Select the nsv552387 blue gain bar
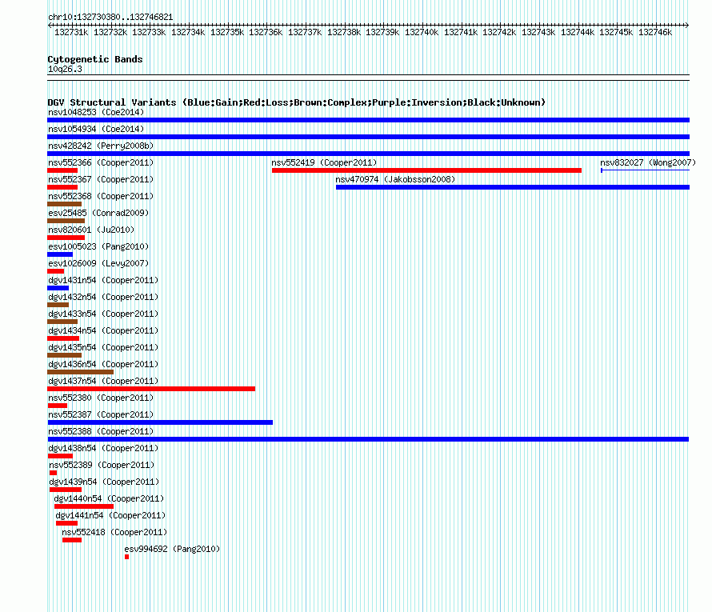The width and height of the screenshot is (712, 612). tap(160, 422)
